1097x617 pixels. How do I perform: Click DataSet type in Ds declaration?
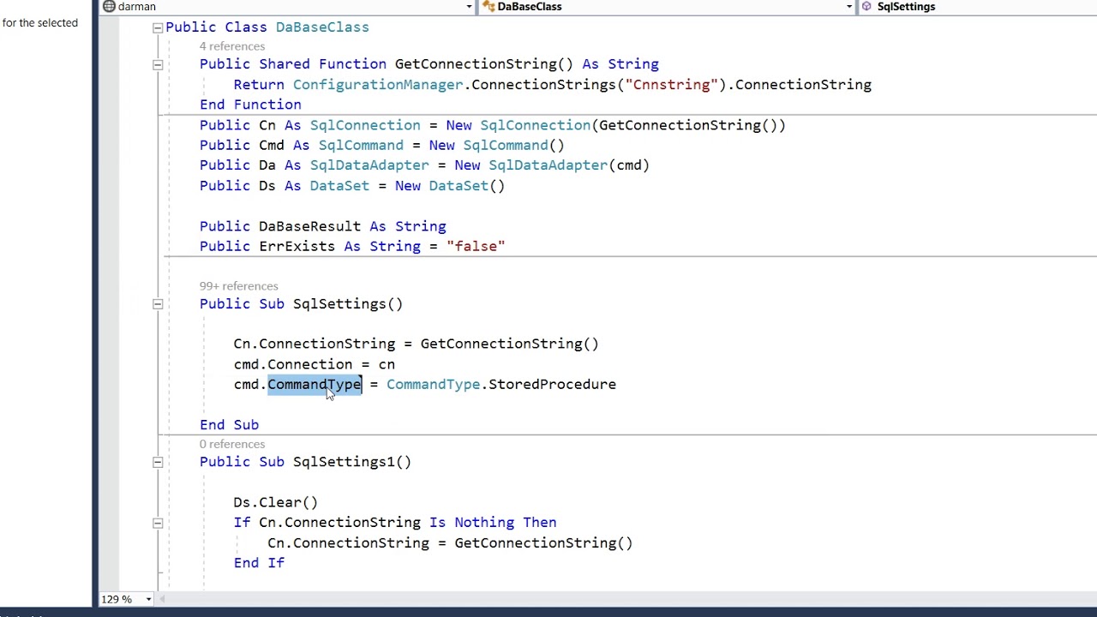click(x=339, y=186)
